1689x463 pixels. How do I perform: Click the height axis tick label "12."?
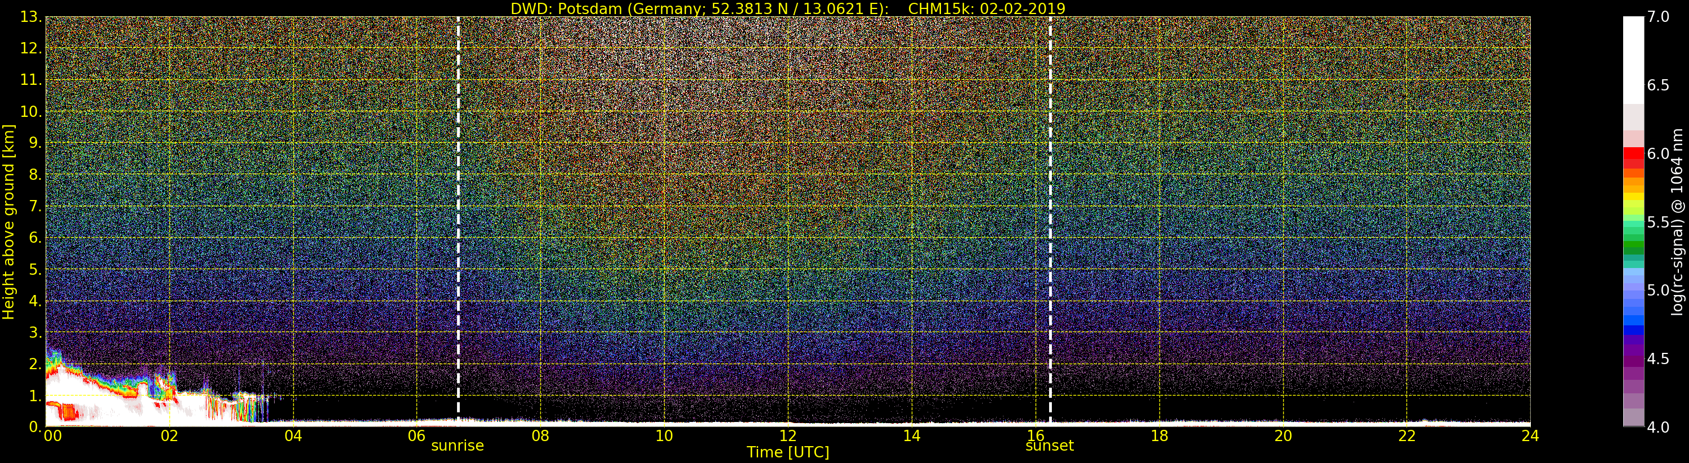click(32, 48)
